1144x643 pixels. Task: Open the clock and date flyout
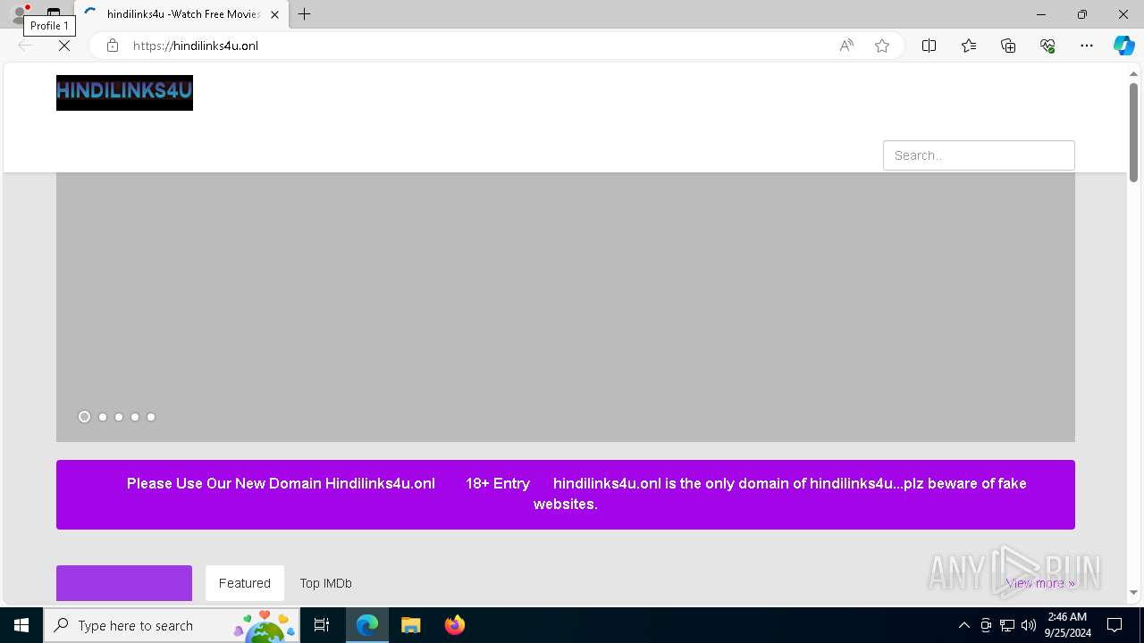1066,625
